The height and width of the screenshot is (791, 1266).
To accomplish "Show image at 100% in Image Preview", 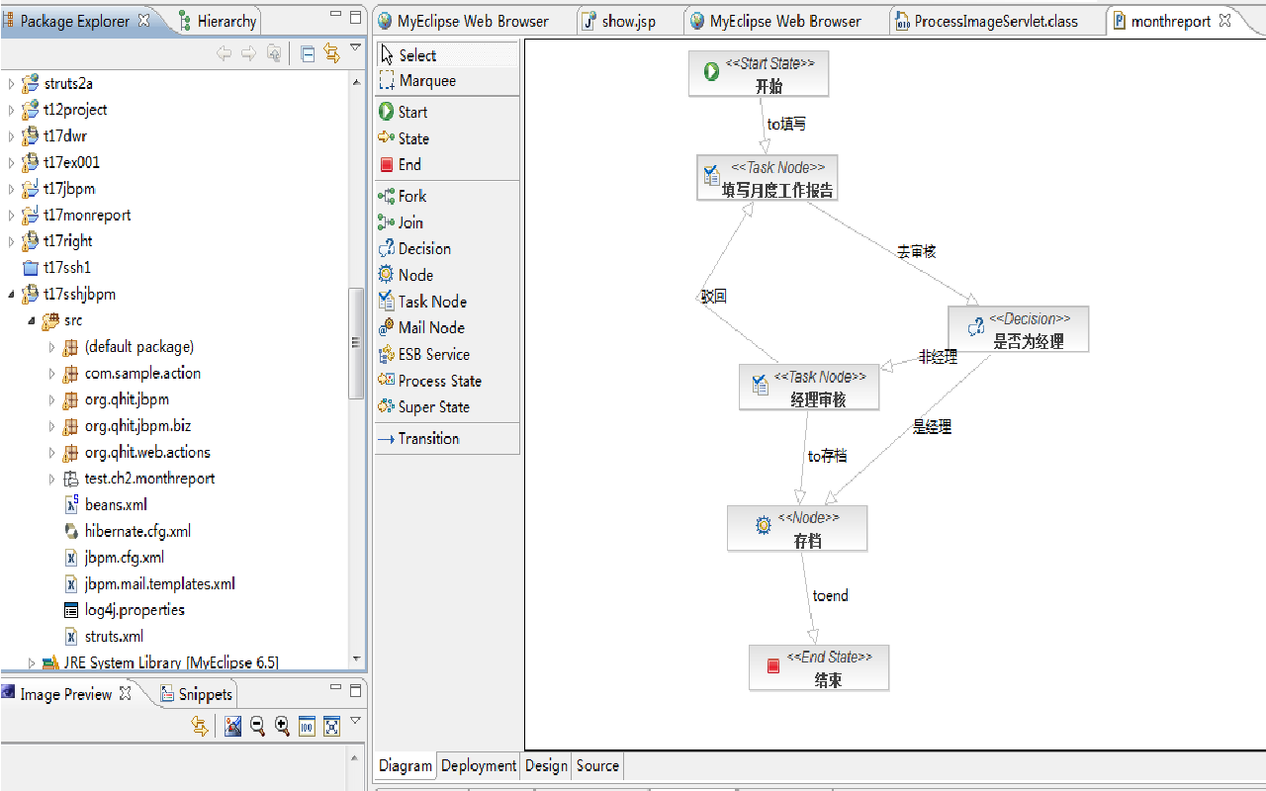I will (307, 727).
